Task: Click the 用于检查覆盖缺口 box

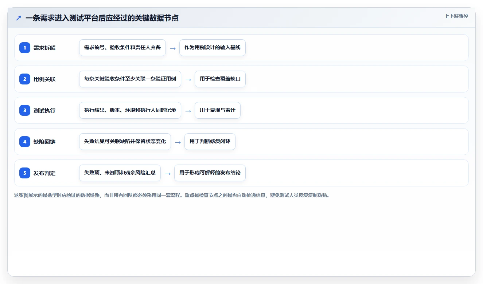Action: pyautogui.click(x=220, y=79)
